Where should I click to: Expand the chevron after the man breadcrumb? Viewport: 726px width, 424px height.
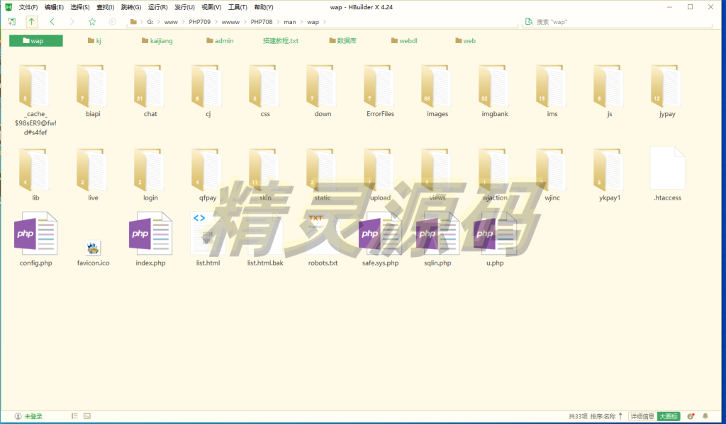(301, 22)
